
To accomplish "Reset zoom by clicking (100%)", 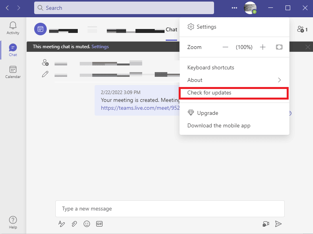I will click(244, 47).
